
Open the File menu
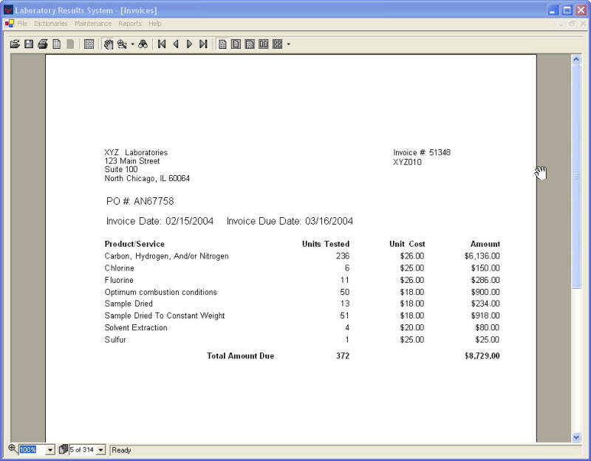point(22,24)
